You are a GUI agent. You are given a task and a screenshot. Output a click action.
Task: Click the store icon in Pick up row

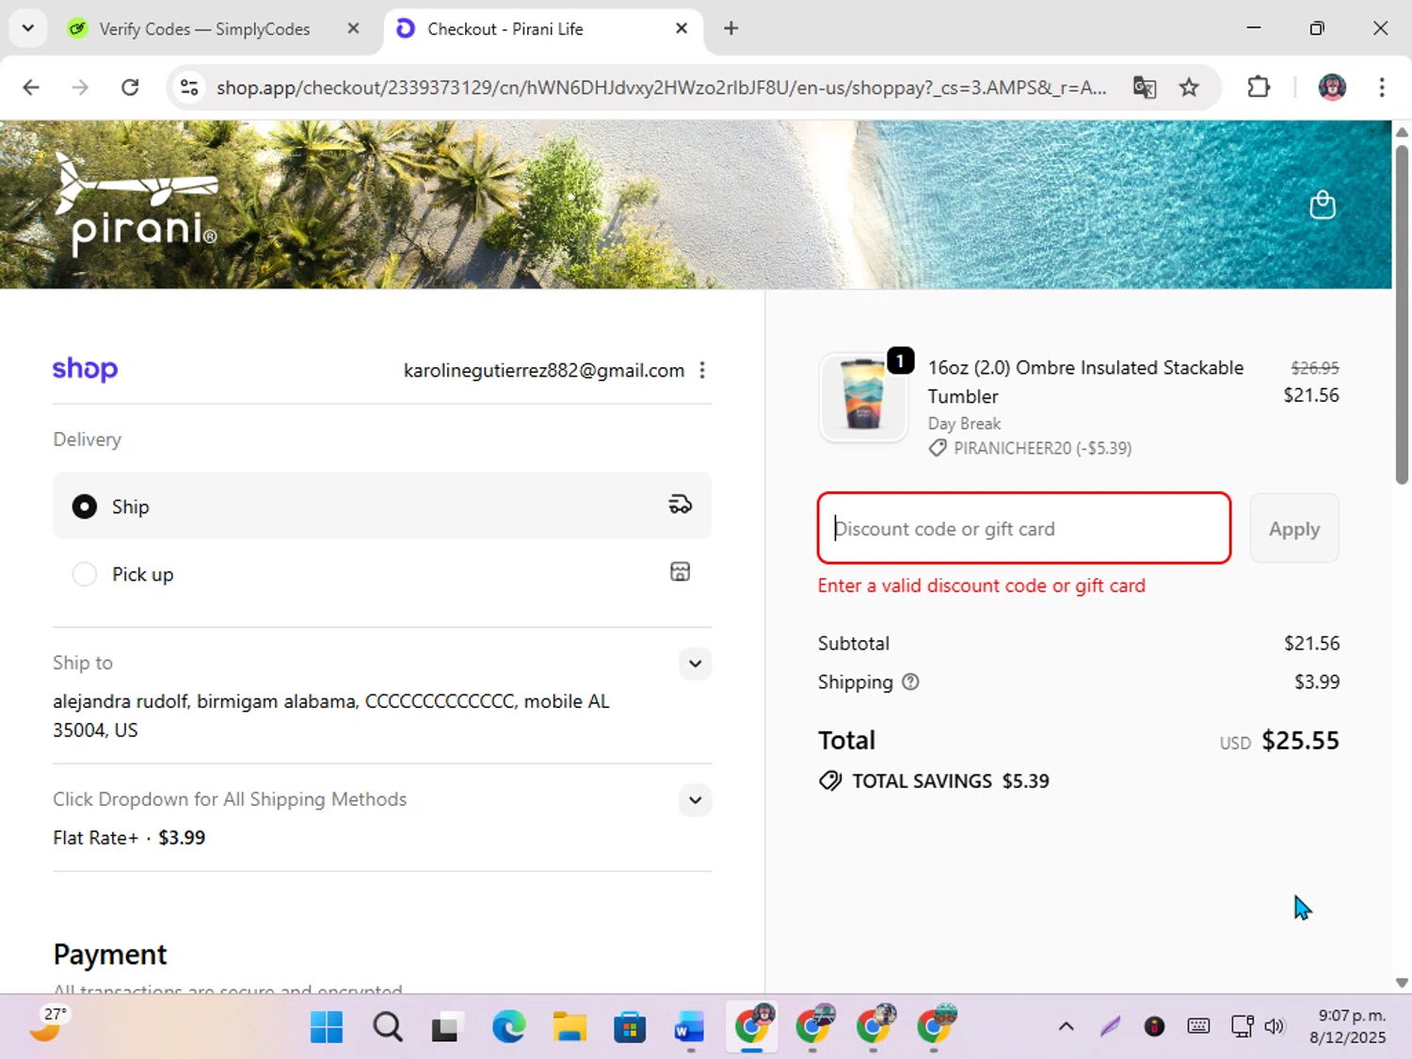(680, 572)
